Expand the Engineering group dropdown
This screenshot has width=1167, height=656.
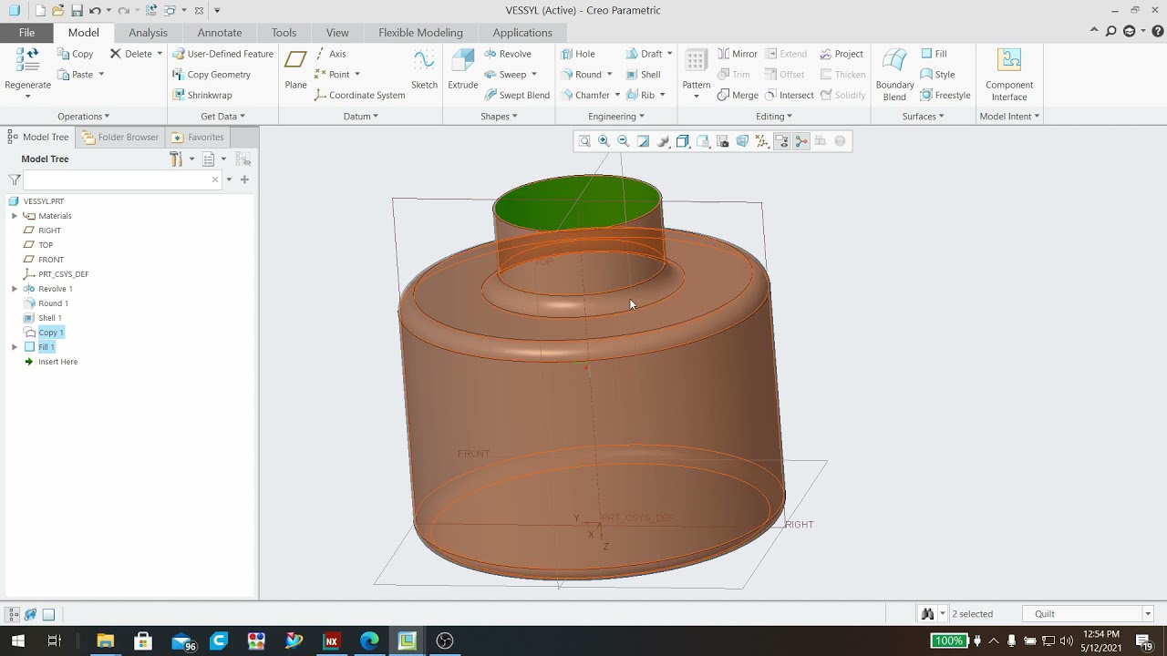616,117
